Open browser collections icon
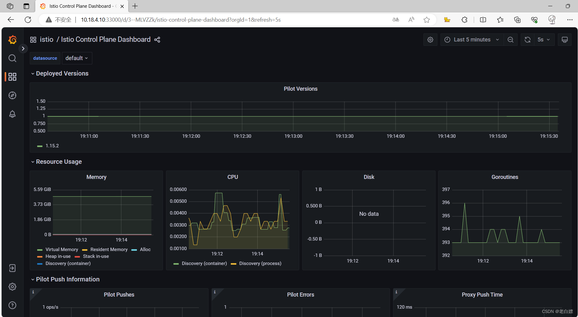Image resolution: width=578 pixels, height=317 pixels. 517,20
